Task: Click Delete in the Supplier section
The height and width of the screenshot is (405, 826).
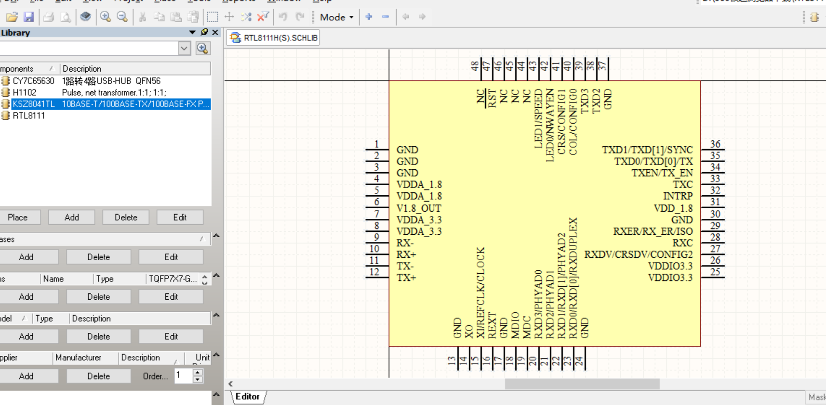Action: (x=98, y=376)
